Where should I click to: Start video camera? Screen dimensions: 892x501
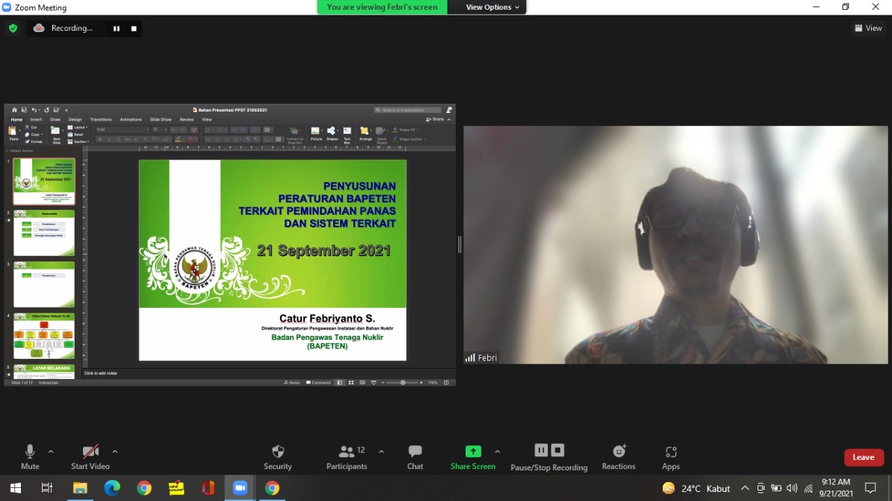pos(91,457)
